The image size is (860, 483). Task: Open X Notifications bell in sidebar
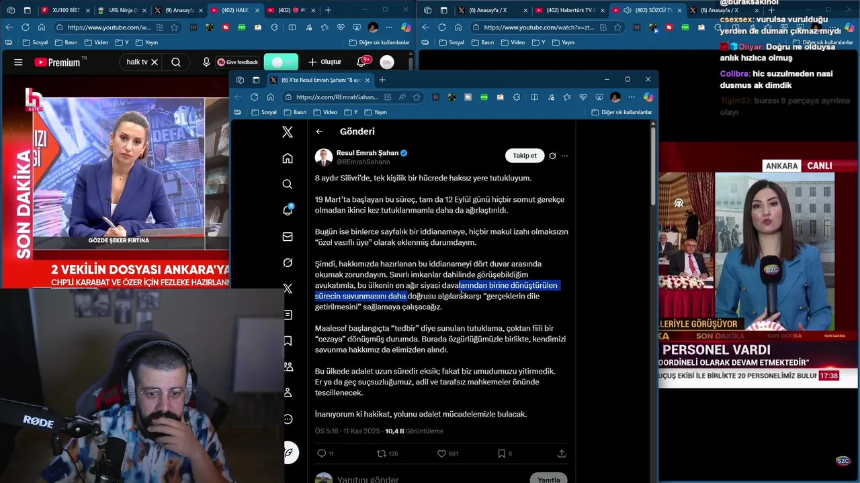pos(288,211)
